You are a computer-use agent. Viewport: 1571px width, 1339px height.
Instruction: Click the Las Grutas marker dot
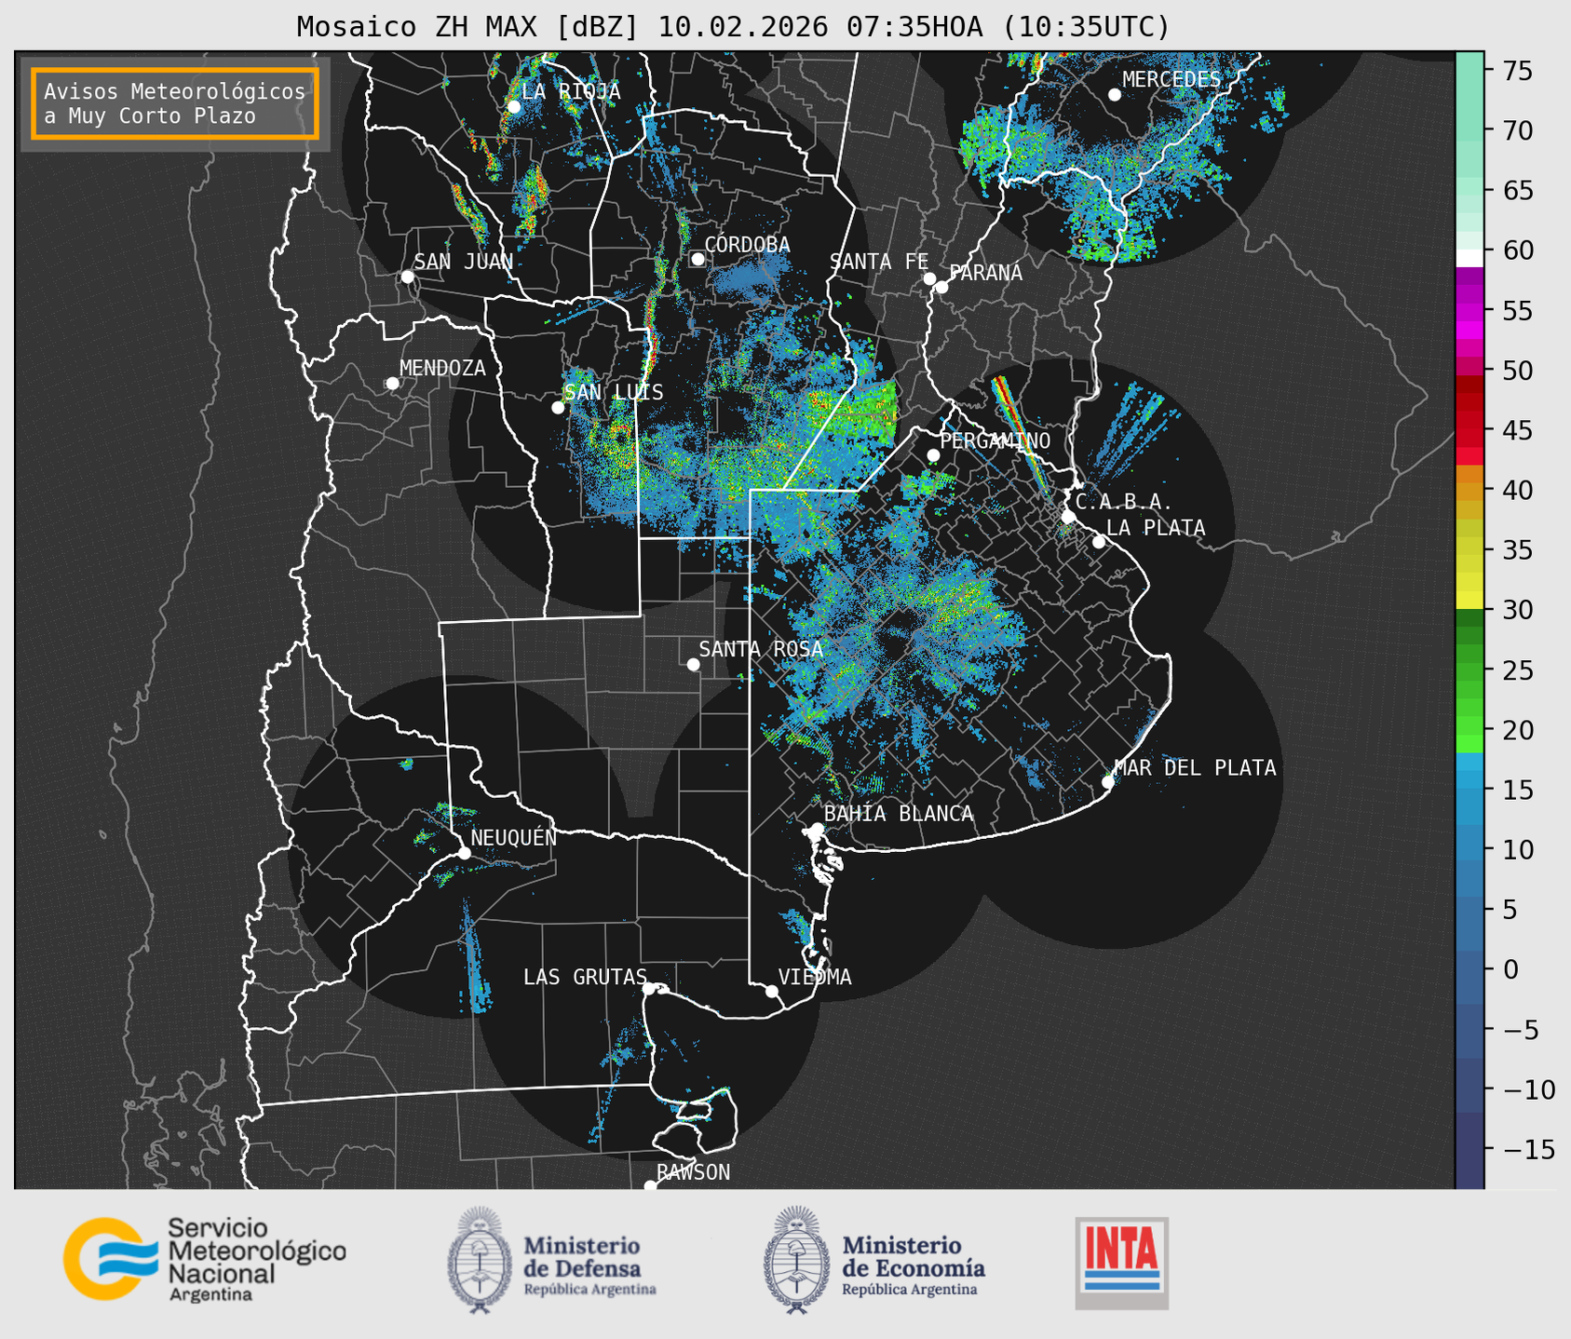pyautogui.click(x=649, y=988)
